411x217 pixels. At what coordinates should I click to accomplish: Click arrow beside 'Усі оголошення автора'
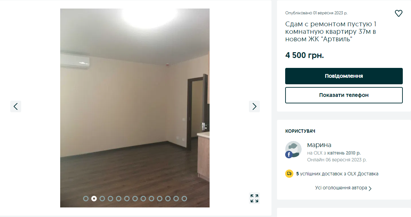(370, 188)
